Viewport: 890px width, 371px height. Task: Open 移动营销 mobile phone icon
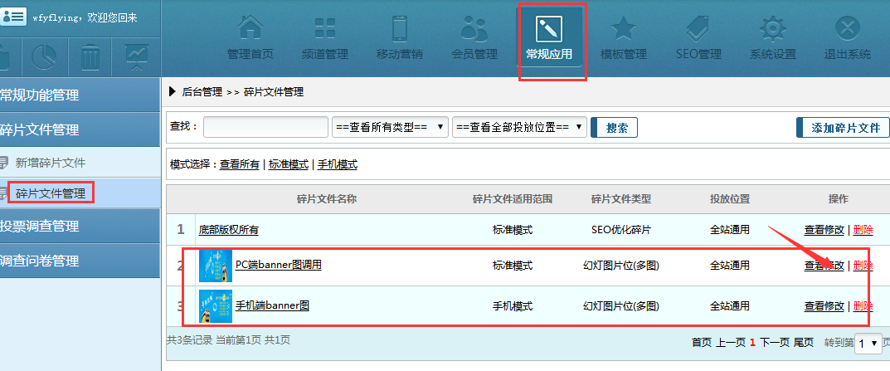coord(399,31)
